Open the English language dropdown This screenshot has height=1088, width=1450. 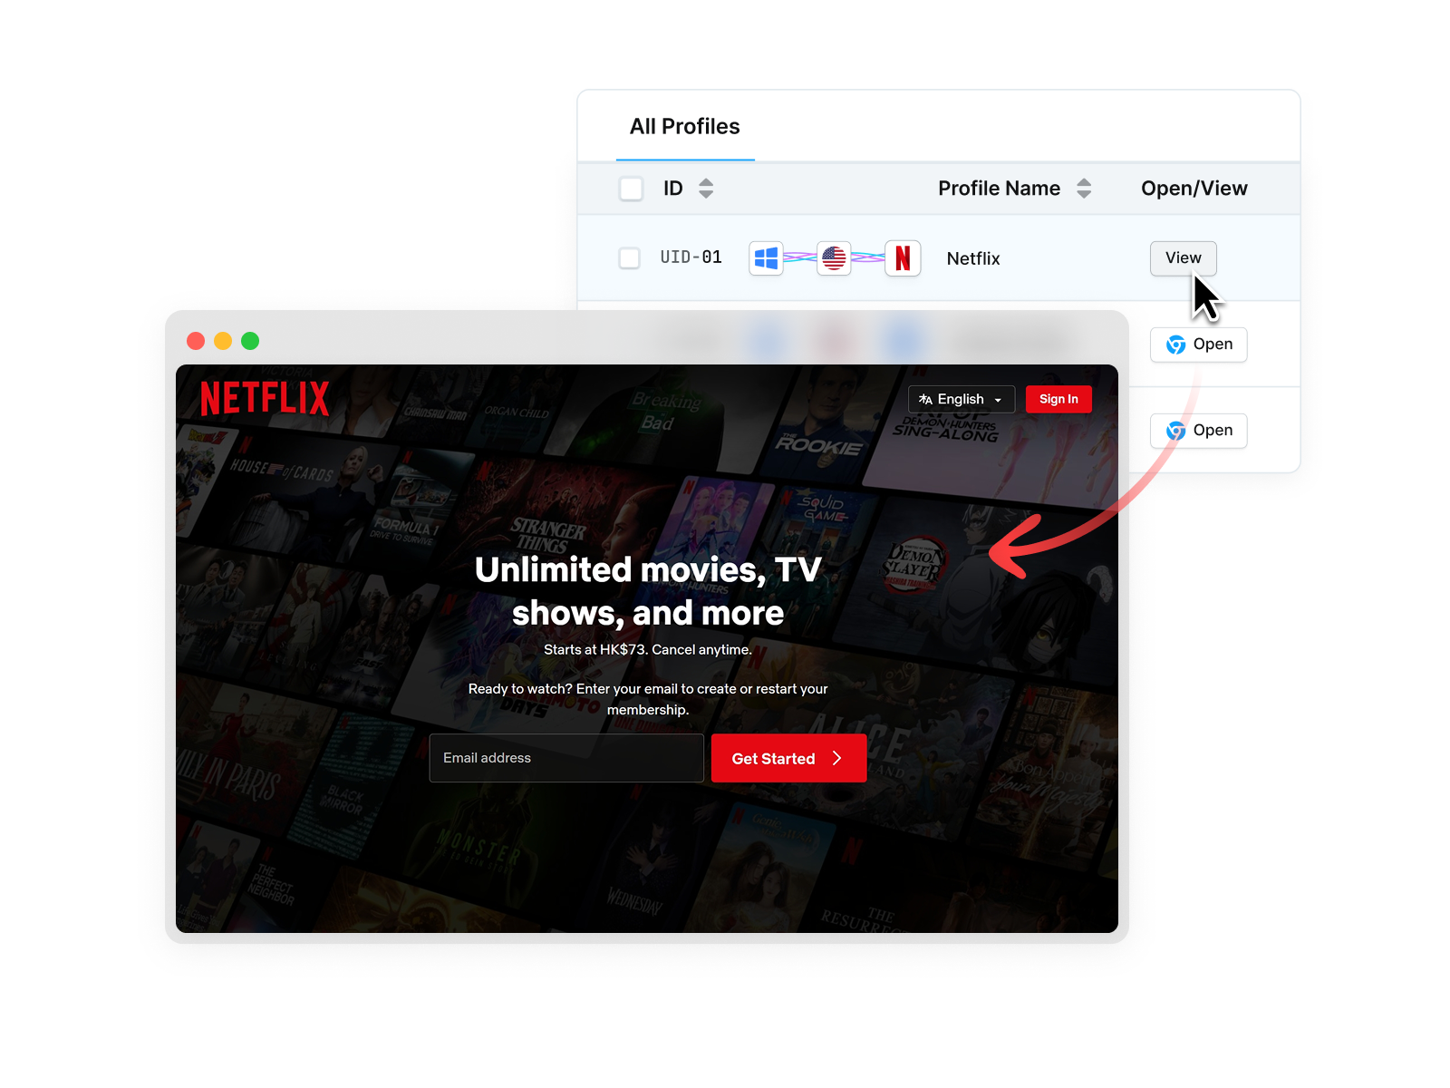(961, 399)
